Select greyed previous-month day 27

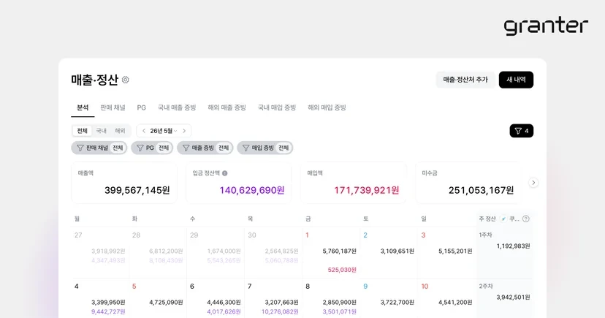click(x=78, y=235)
